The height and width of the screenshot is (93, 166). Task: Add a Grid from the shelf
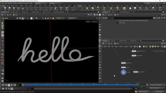pyautogui.click(x=23, y=9)
